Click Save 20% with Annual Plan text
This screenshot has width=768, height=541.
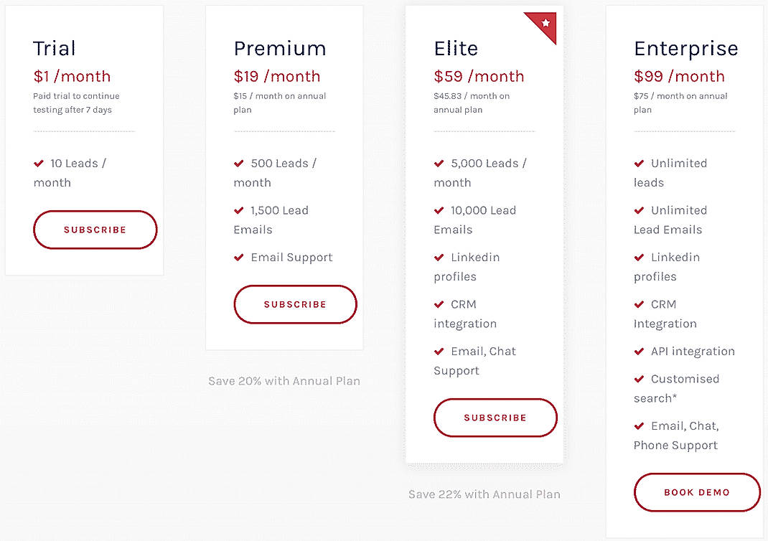tap(284, 381)
